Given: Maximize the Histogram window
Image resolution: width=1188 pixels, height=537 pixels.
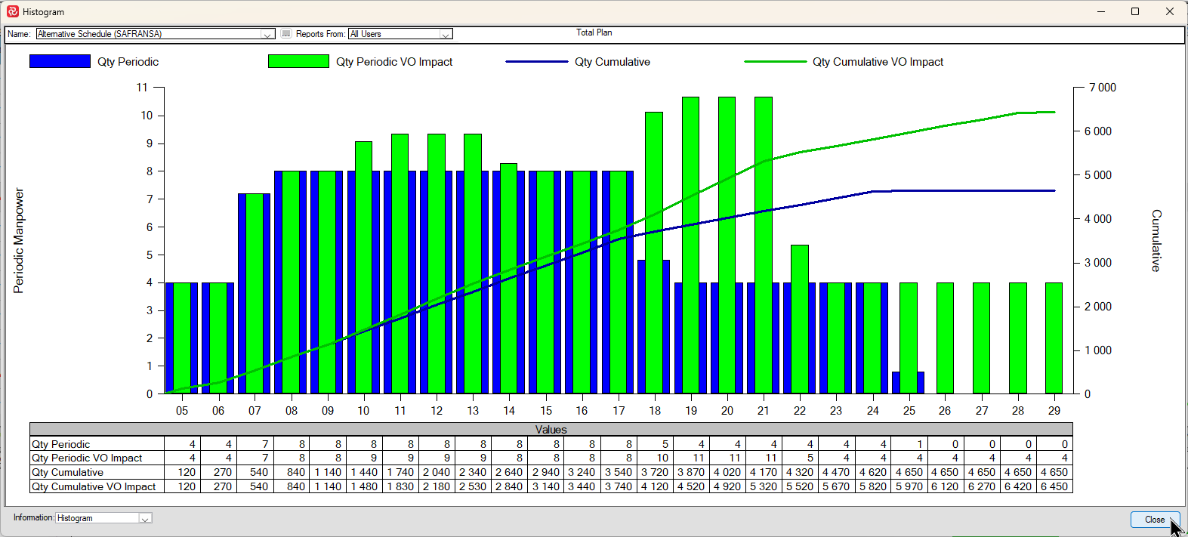Looking at the screenshot, I should tap(1134, 11).
